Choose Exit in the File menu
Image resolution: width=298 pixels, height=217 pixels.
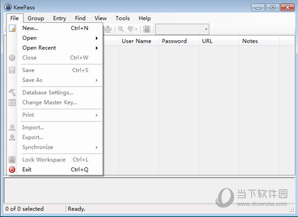point(55,169)
